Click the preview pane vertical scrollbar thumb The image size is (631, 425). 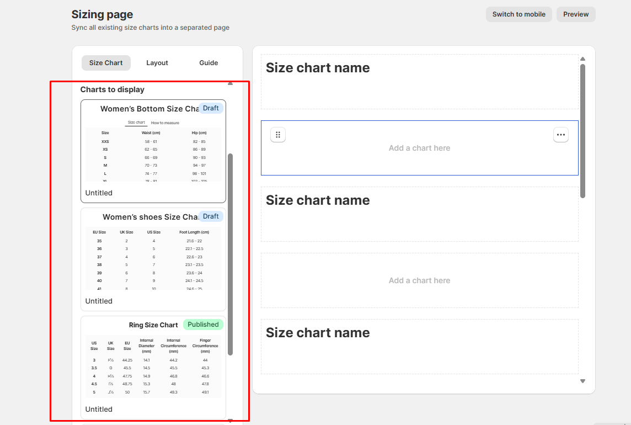(582, 131)
